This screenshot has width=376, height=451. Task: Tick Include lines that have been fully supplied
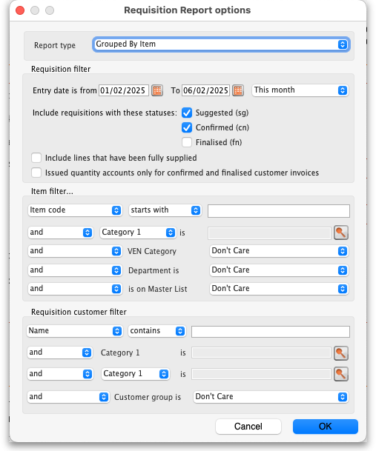[36, 158]
